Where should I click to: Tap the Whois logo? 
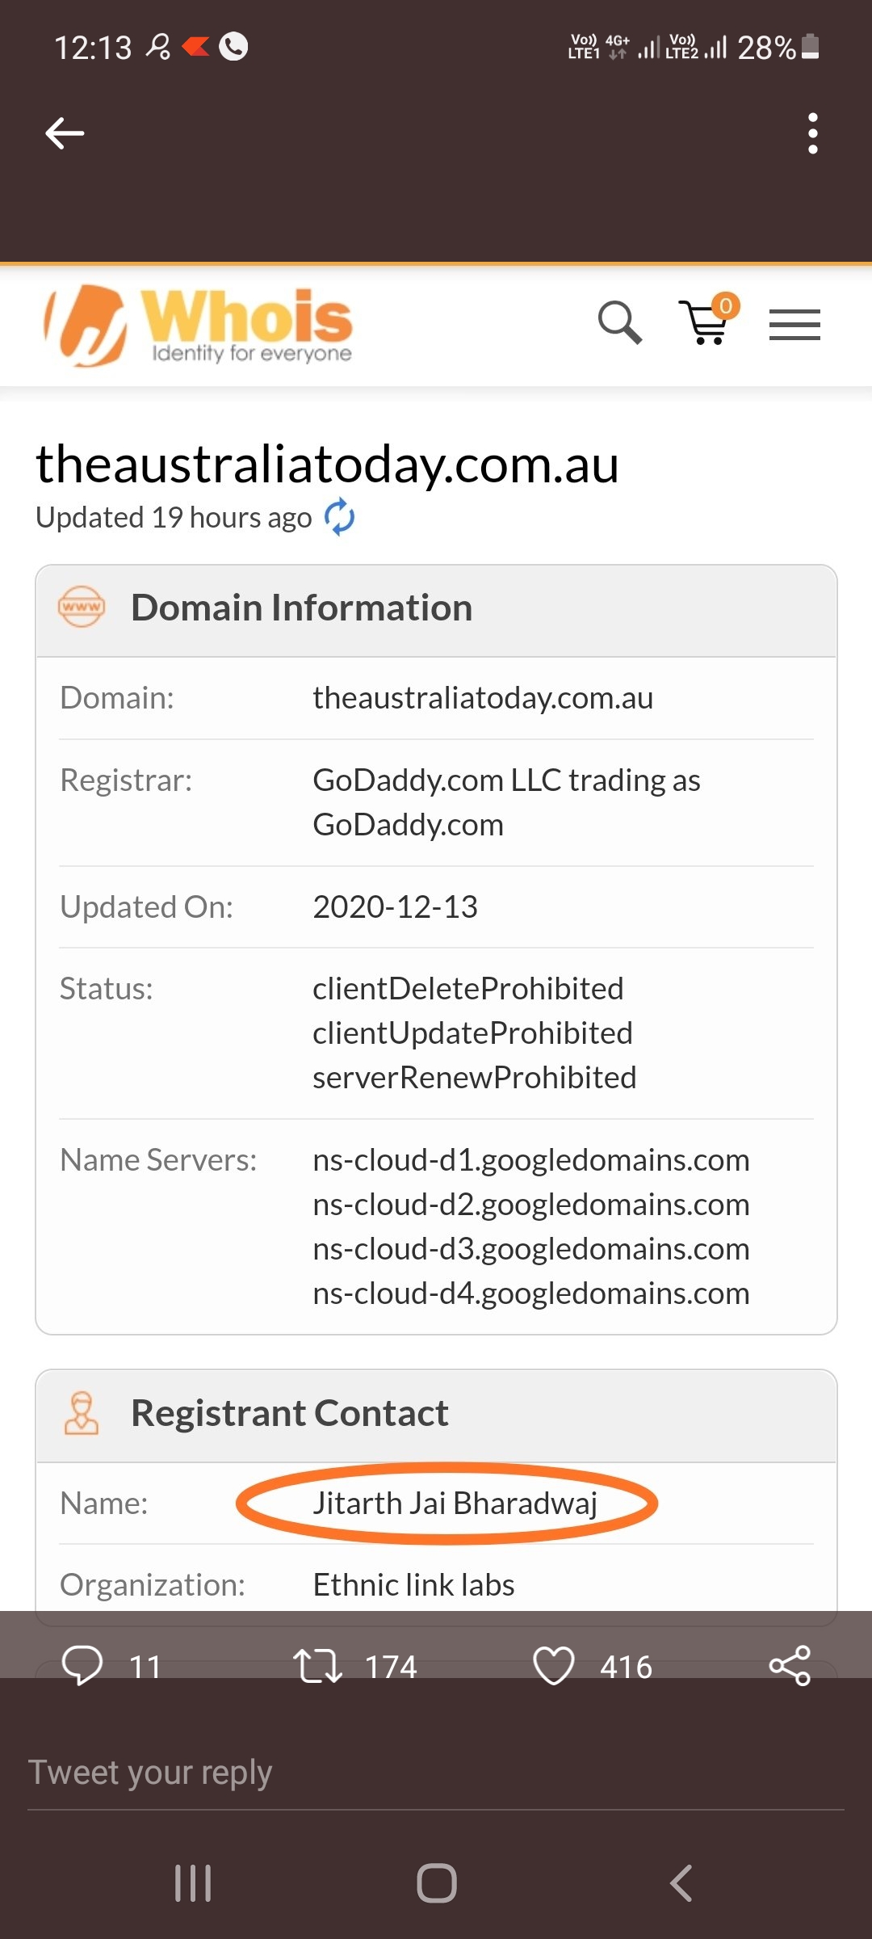[x=199, y=325]
